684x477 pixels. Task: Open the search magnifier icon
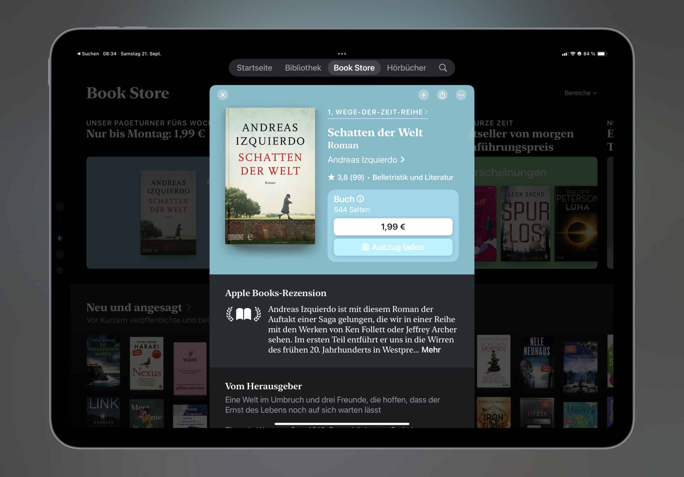443,68
